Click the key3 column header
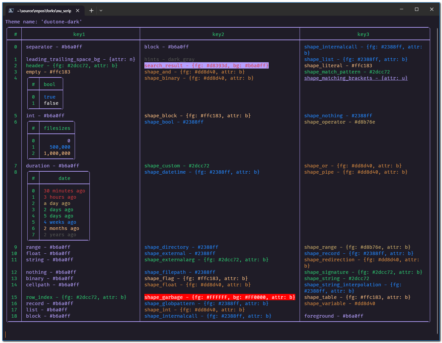The image size is (442, 343). [x=363, y=34]
